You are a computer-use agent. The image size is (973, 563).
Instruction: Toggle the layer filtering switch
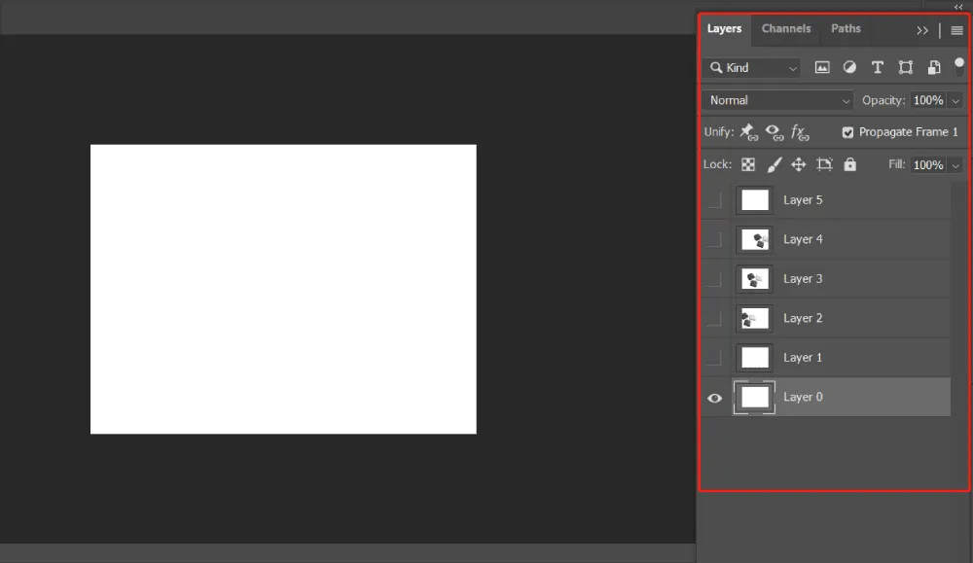[x=959, y=65]
